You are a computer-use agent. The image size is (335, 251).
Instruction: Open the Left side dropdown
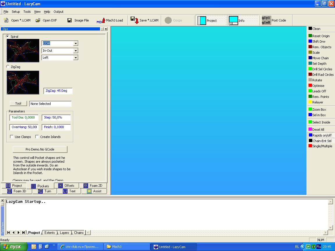(x=76, y=58)
